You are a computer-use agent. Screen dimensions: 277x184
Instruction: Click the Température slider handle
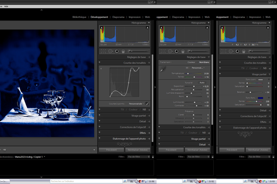[x=188, y=74]
